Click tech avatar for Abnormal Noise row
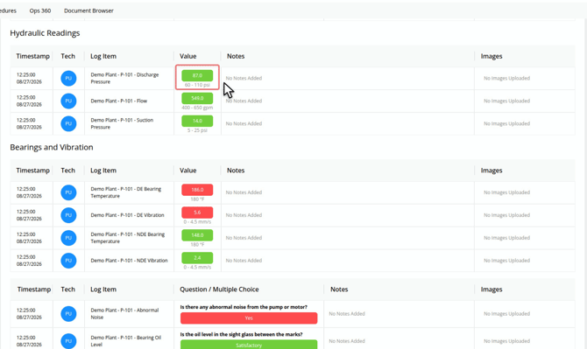Viewport: 587px width, 349px height. coord(68,314)
